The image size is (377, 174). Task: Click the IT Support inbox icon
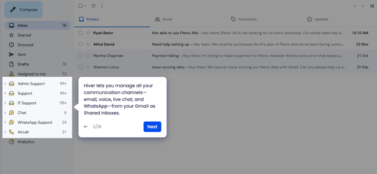pos(11,103)
